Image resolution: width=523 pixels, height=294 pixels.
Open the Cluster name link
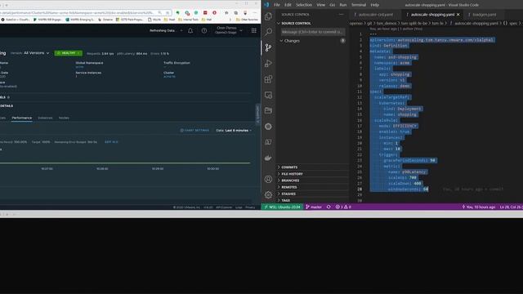[x=169, y=77]
